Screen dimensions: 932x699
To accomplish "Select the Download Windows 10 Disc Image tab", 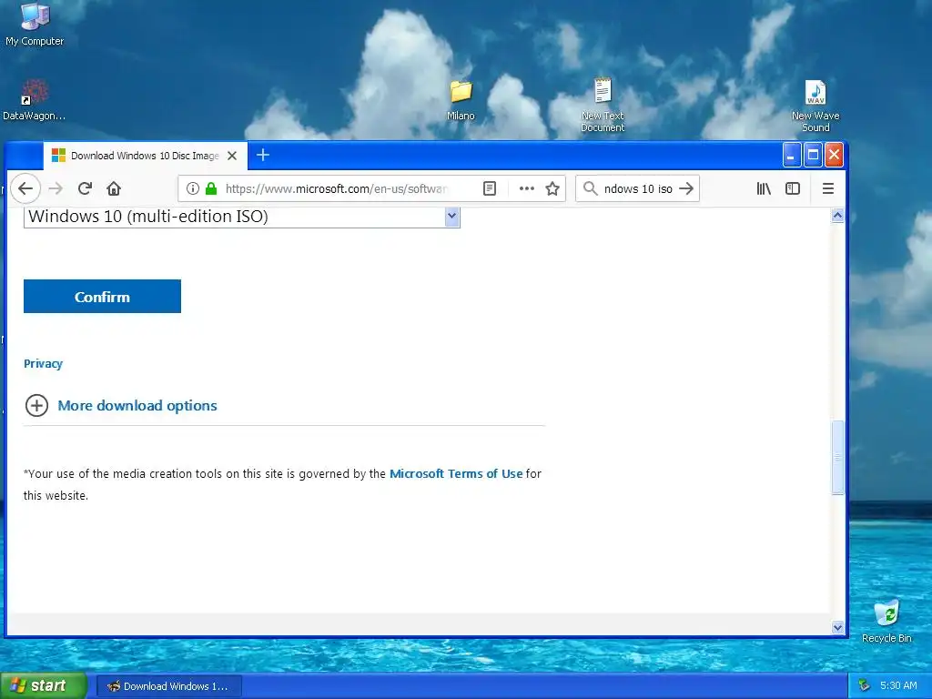I will [145, 156].
